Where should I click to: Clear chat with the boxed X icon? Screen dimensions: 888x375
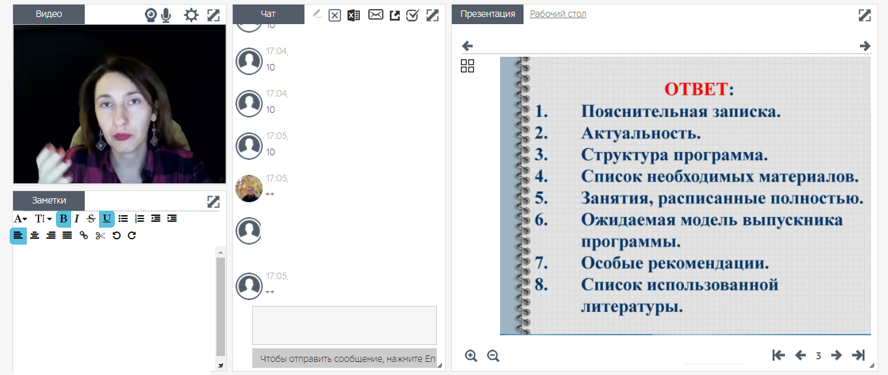(x=334, y=15)
